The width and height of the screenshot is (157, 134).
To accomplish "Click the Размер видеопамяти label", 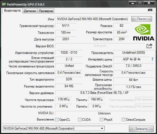I will click(39, 86).
